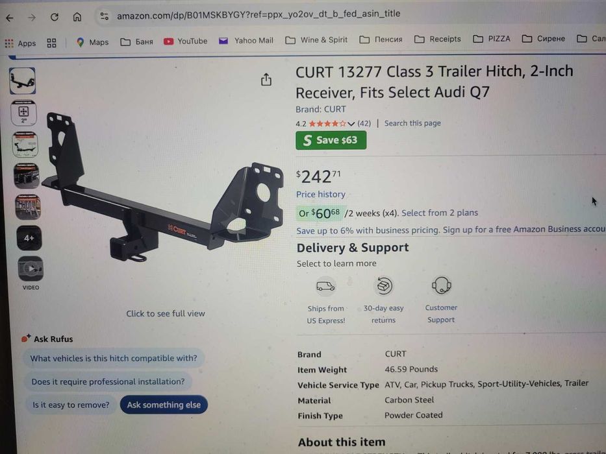Open the Receipts bookmark folder
This screenshot has height=454, width=606.
pyautogui.click(x=438, y=39)
